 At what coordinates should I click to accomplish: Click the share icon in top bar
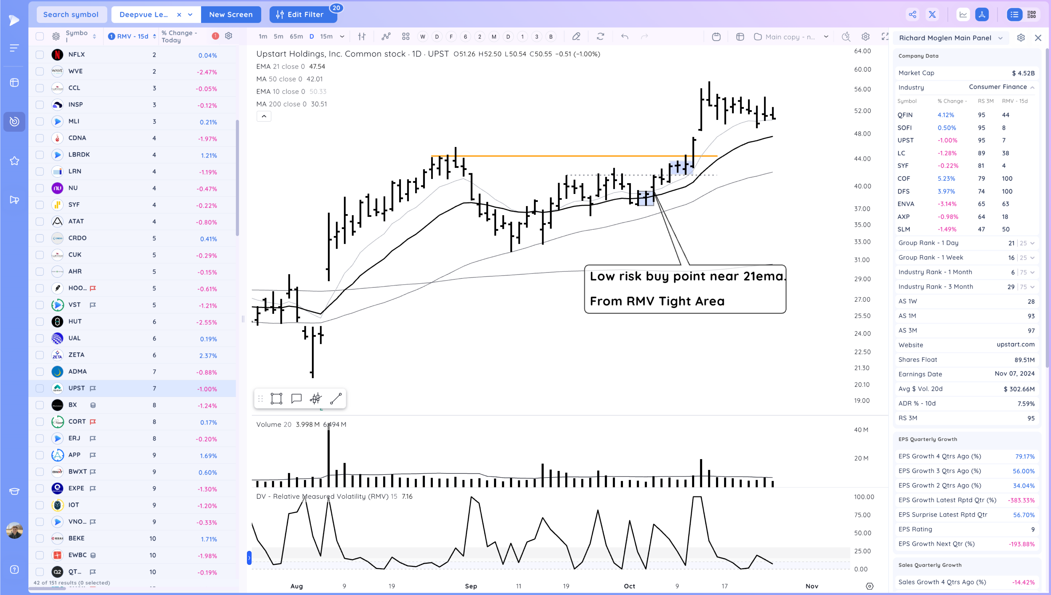click(x=913, y=15)
